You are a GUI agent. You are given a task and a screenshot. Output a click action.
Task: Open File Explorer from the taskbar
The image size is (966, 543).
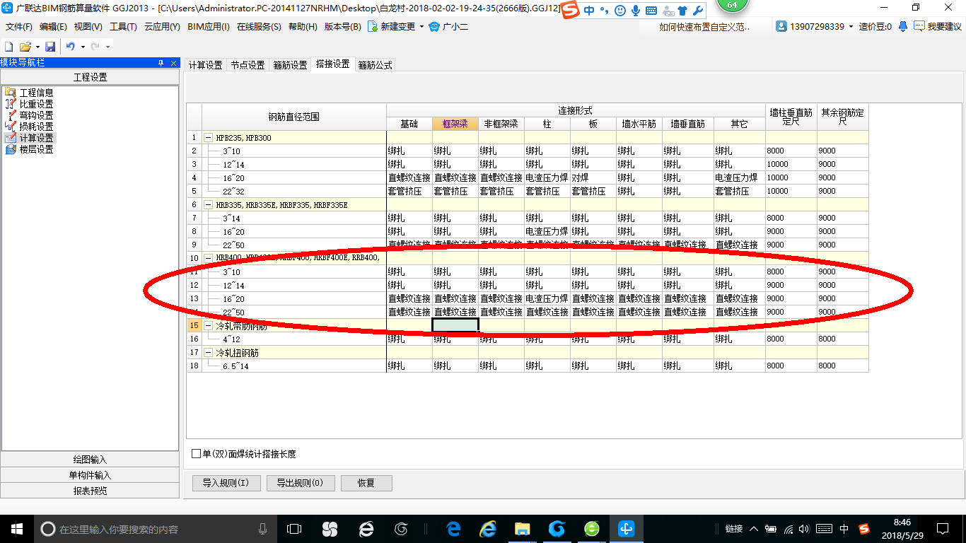click(x=522, y=528)
